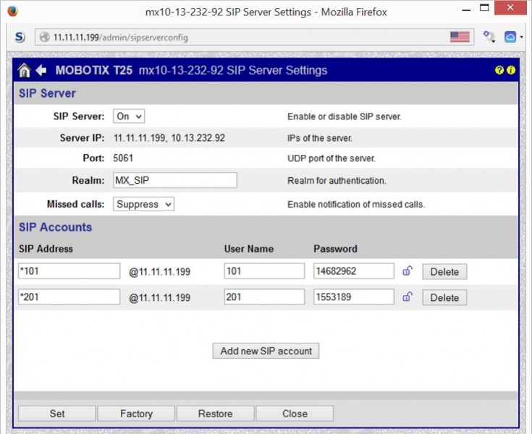Click MOBOTIX T25 header title
Viewport: 532px width, 434px height.
coord(94,70)
